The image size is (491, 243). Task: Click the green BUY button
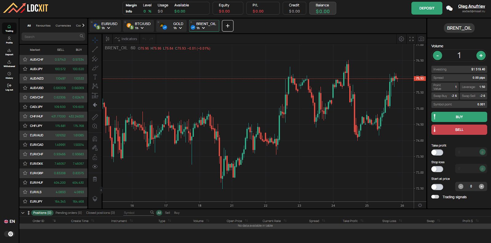click(x=459, y=117)
